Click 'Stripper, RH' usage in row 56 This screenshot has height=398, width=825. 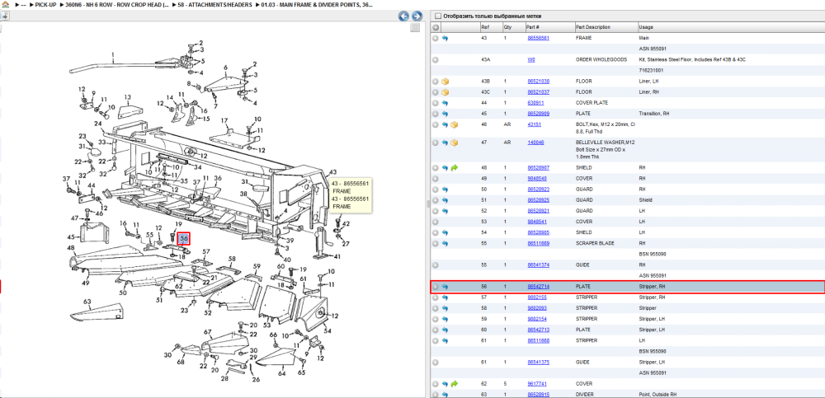[652, 287]
